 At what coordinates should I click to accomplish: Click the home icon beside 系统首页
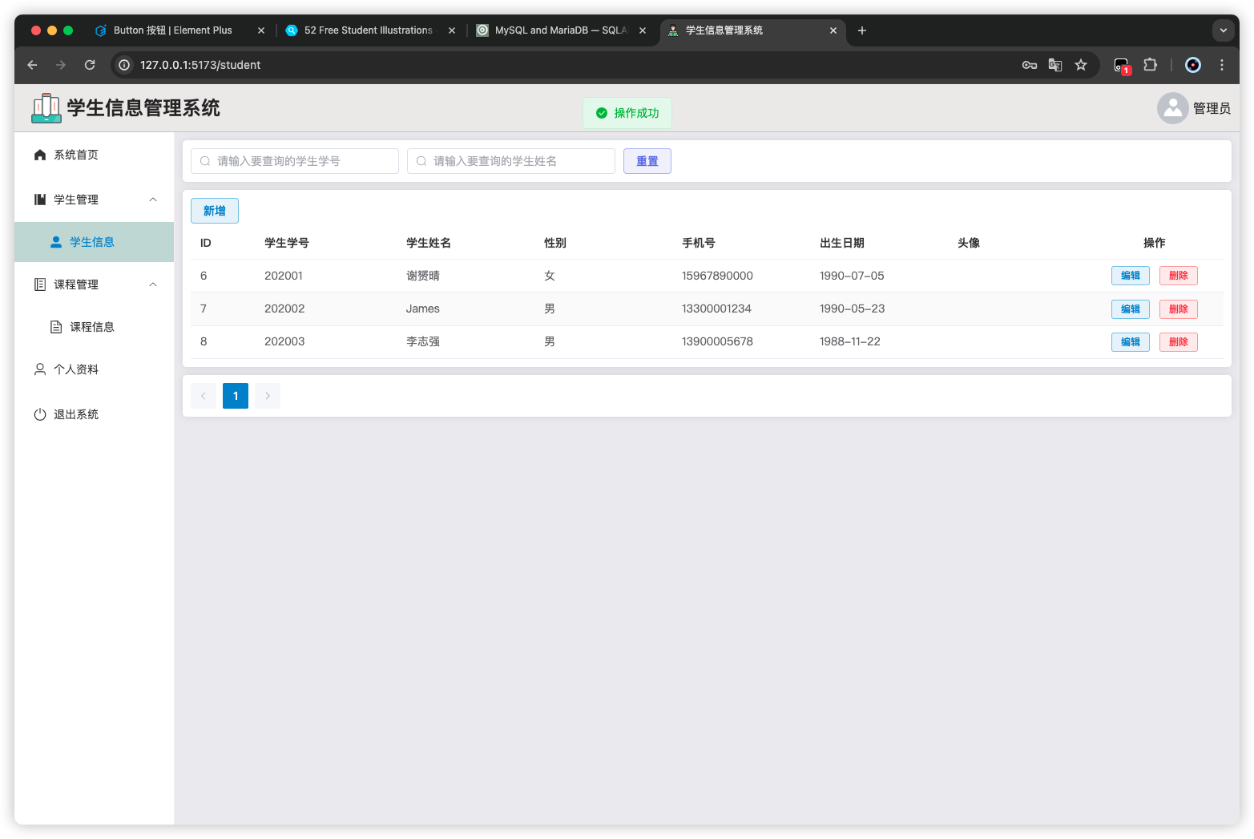(40, 155)
